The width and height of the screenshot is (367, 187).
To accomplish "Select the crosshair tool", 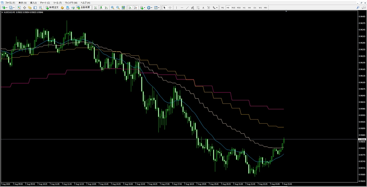I will 170,7.
